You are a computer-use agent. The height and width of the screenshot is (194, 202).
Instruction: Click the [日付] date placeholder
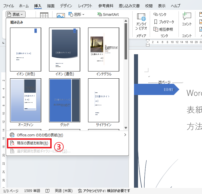(168, 90)
